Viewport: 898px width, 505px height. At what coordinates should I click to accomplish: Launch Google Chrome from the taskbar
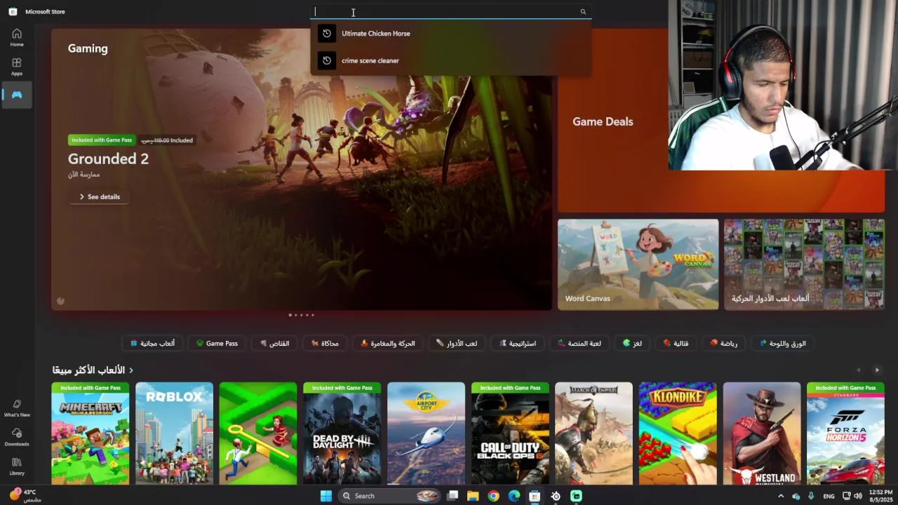(493, 496)
